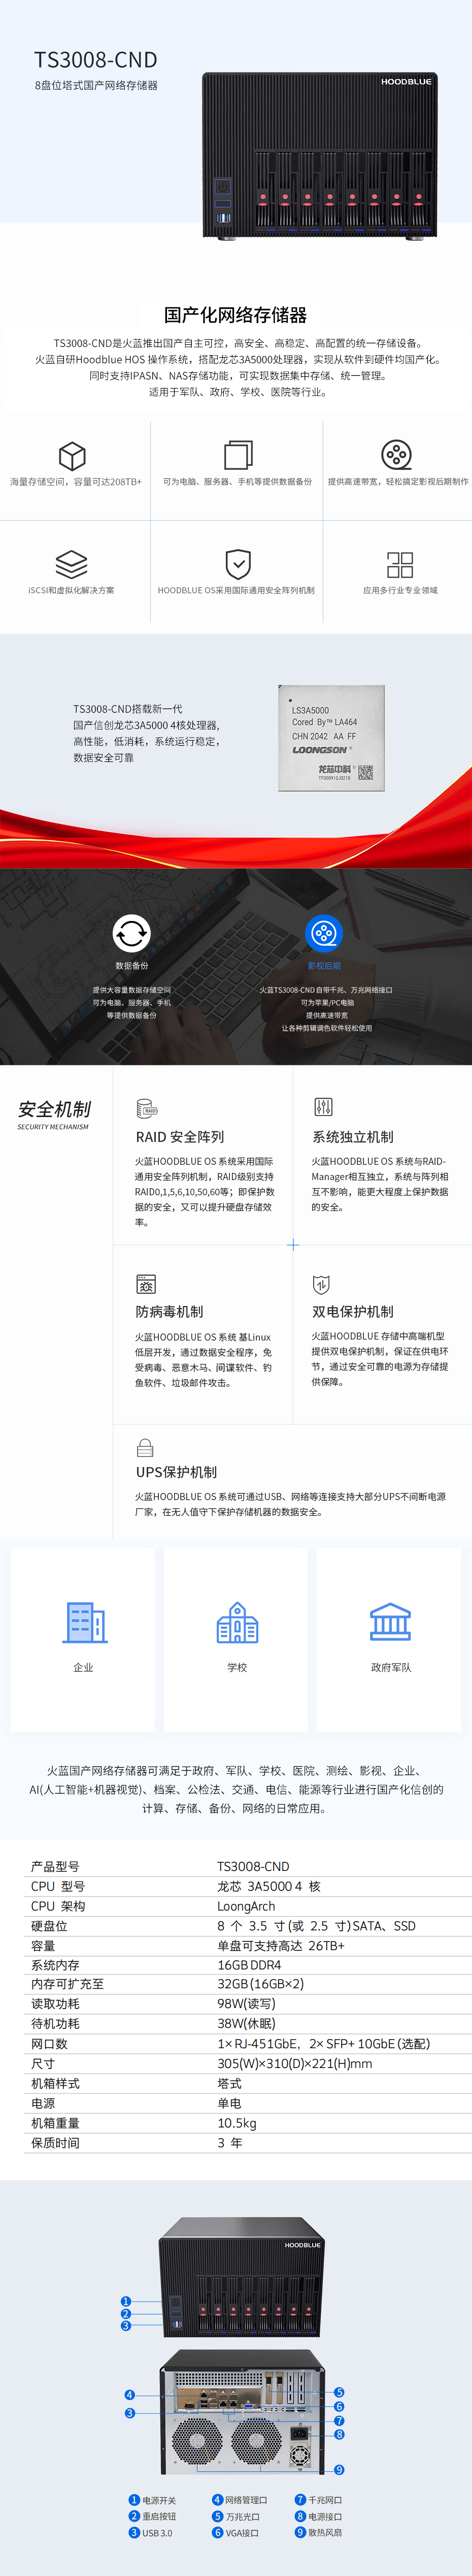Click the RAID 安全阵列 heading
This screenshot has height=2576, width=472.
180,1137
